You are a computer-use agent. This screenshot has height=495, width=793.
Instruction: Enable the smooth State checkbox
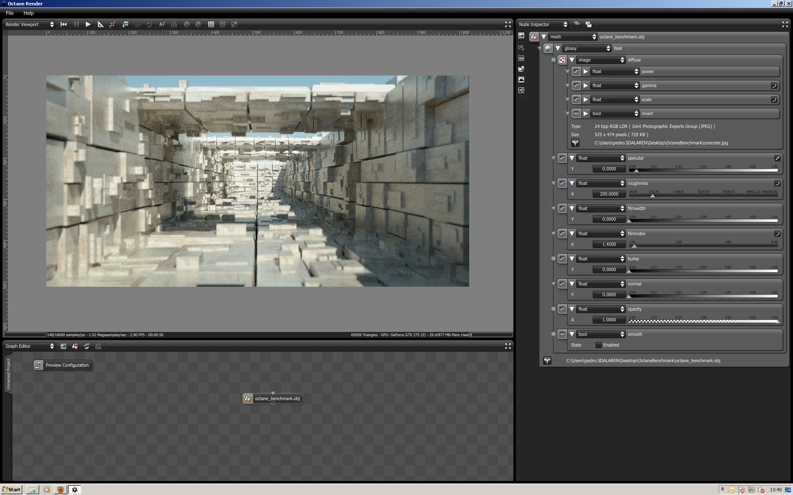598,345
